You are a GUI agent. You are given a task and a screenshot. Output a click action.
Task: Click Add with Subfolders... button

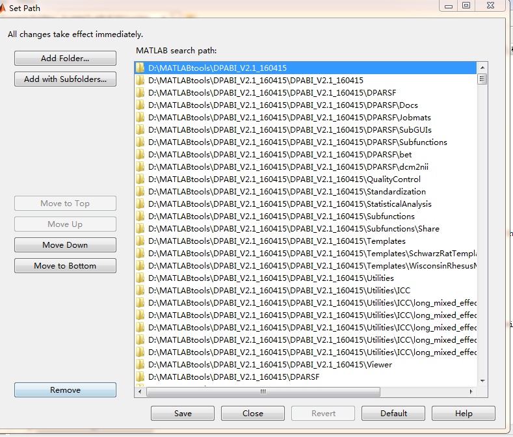pyautogui.click(x=65, y=79)
